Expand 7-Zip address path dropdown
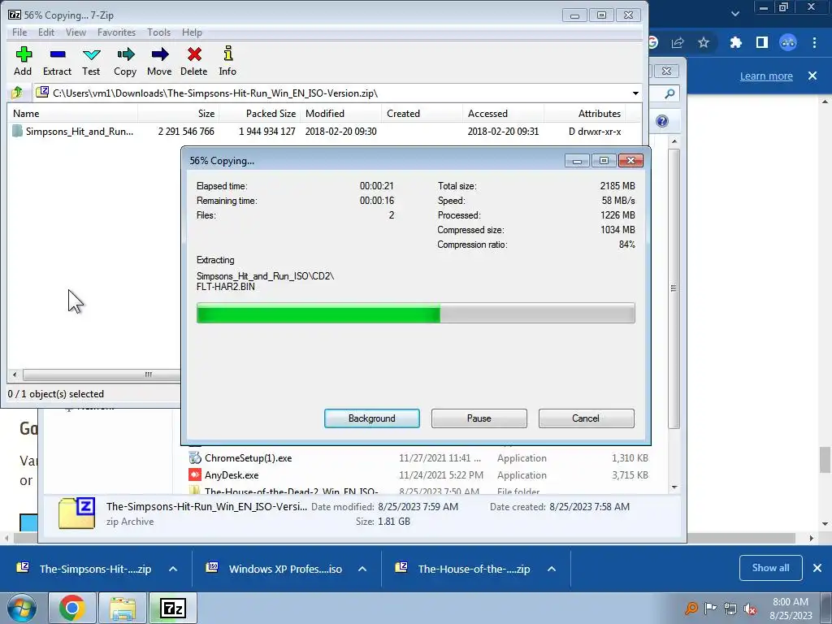Screen dimensions: 832x624 [635, 93]
